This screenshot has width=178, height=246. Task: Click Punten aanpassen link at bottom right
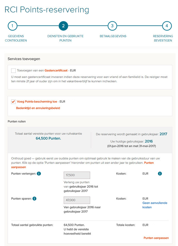156,238
